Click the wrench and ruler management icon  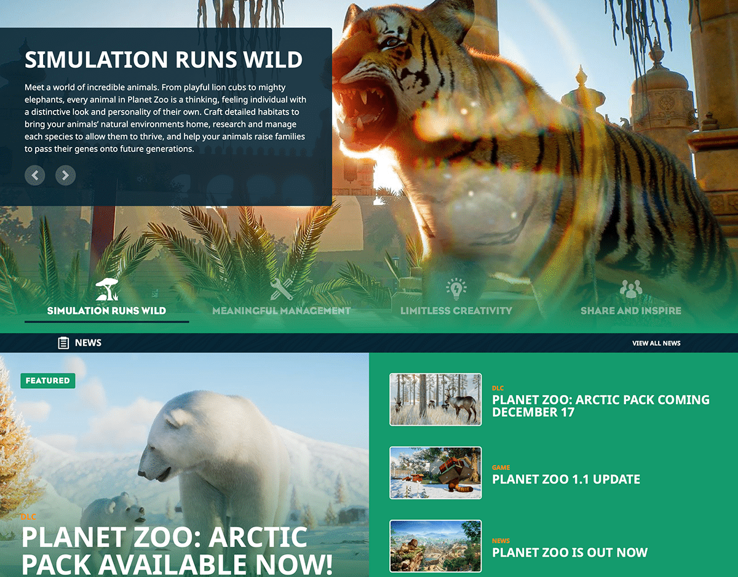(x=281, y=289)
